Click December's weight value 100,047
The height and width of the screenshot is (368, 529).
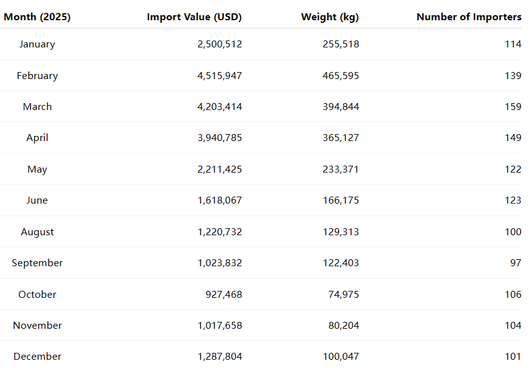coord(340,357)
